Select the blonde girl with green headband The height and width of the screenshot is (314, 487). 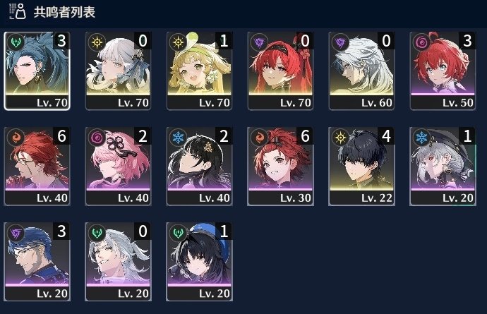tap(199, 71)
